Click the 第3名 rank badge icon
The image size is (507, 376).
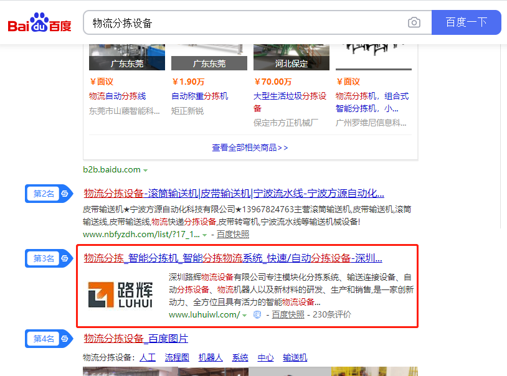[x=49, y=258]
